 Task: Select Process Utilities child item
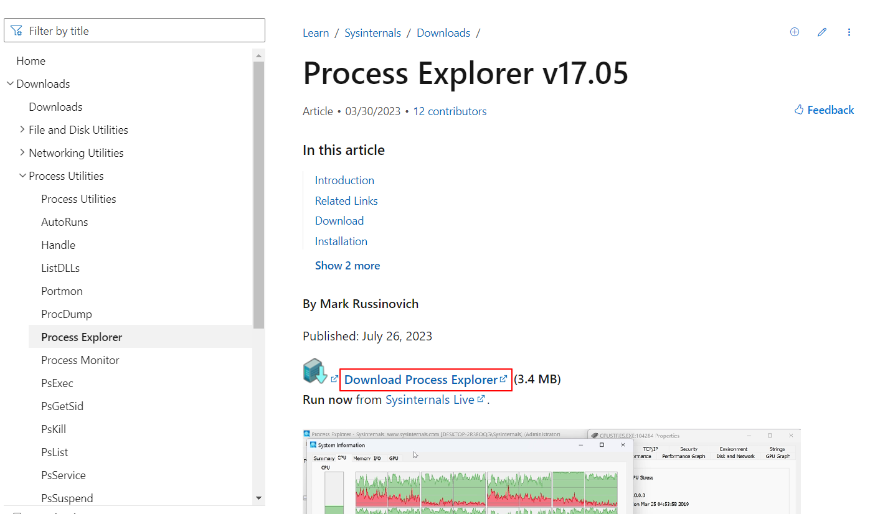pos(78,199)
